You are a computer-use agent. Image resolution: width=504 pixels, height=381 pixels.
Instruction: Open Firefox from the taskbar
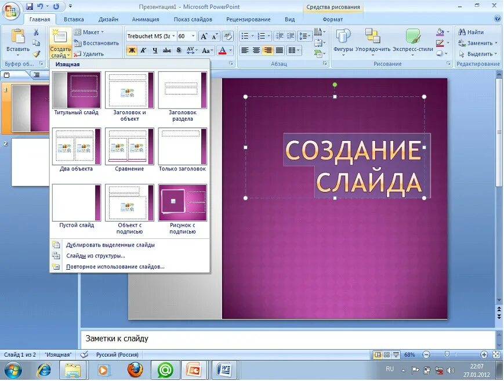(x=135, y=370)
